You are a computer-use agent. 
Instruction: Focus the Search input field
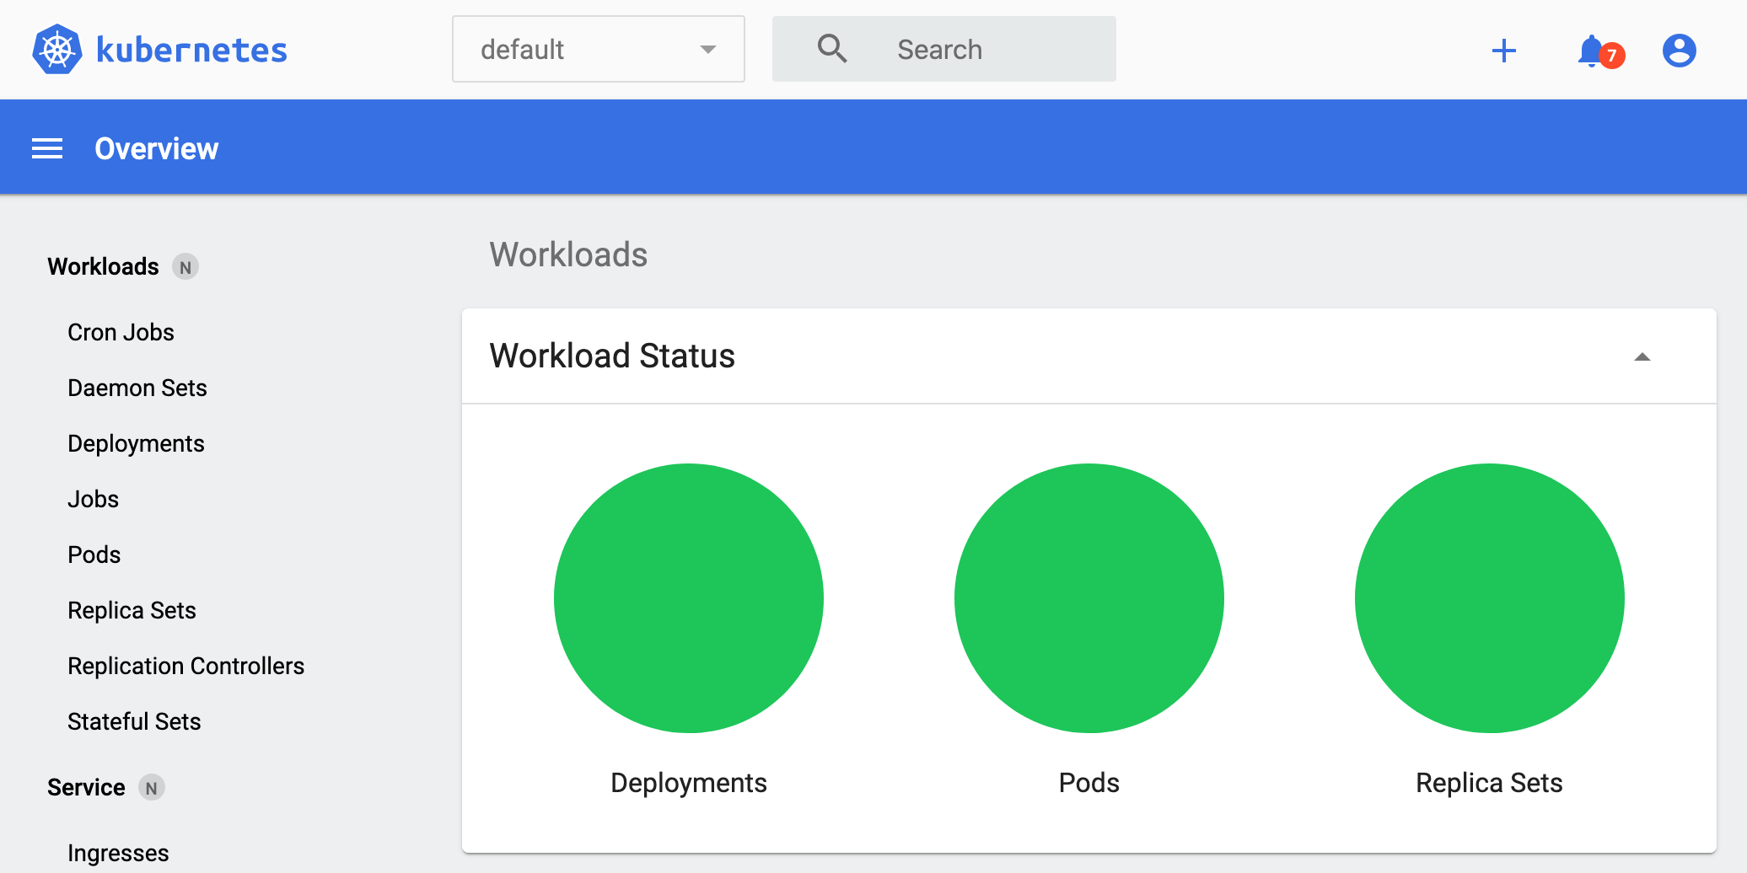[x=944, y=49]
